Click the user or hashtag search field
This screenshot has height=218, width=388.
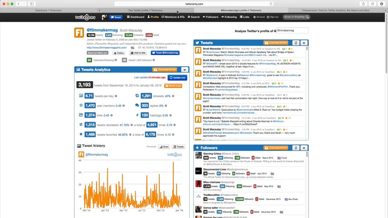pos(294,17)
